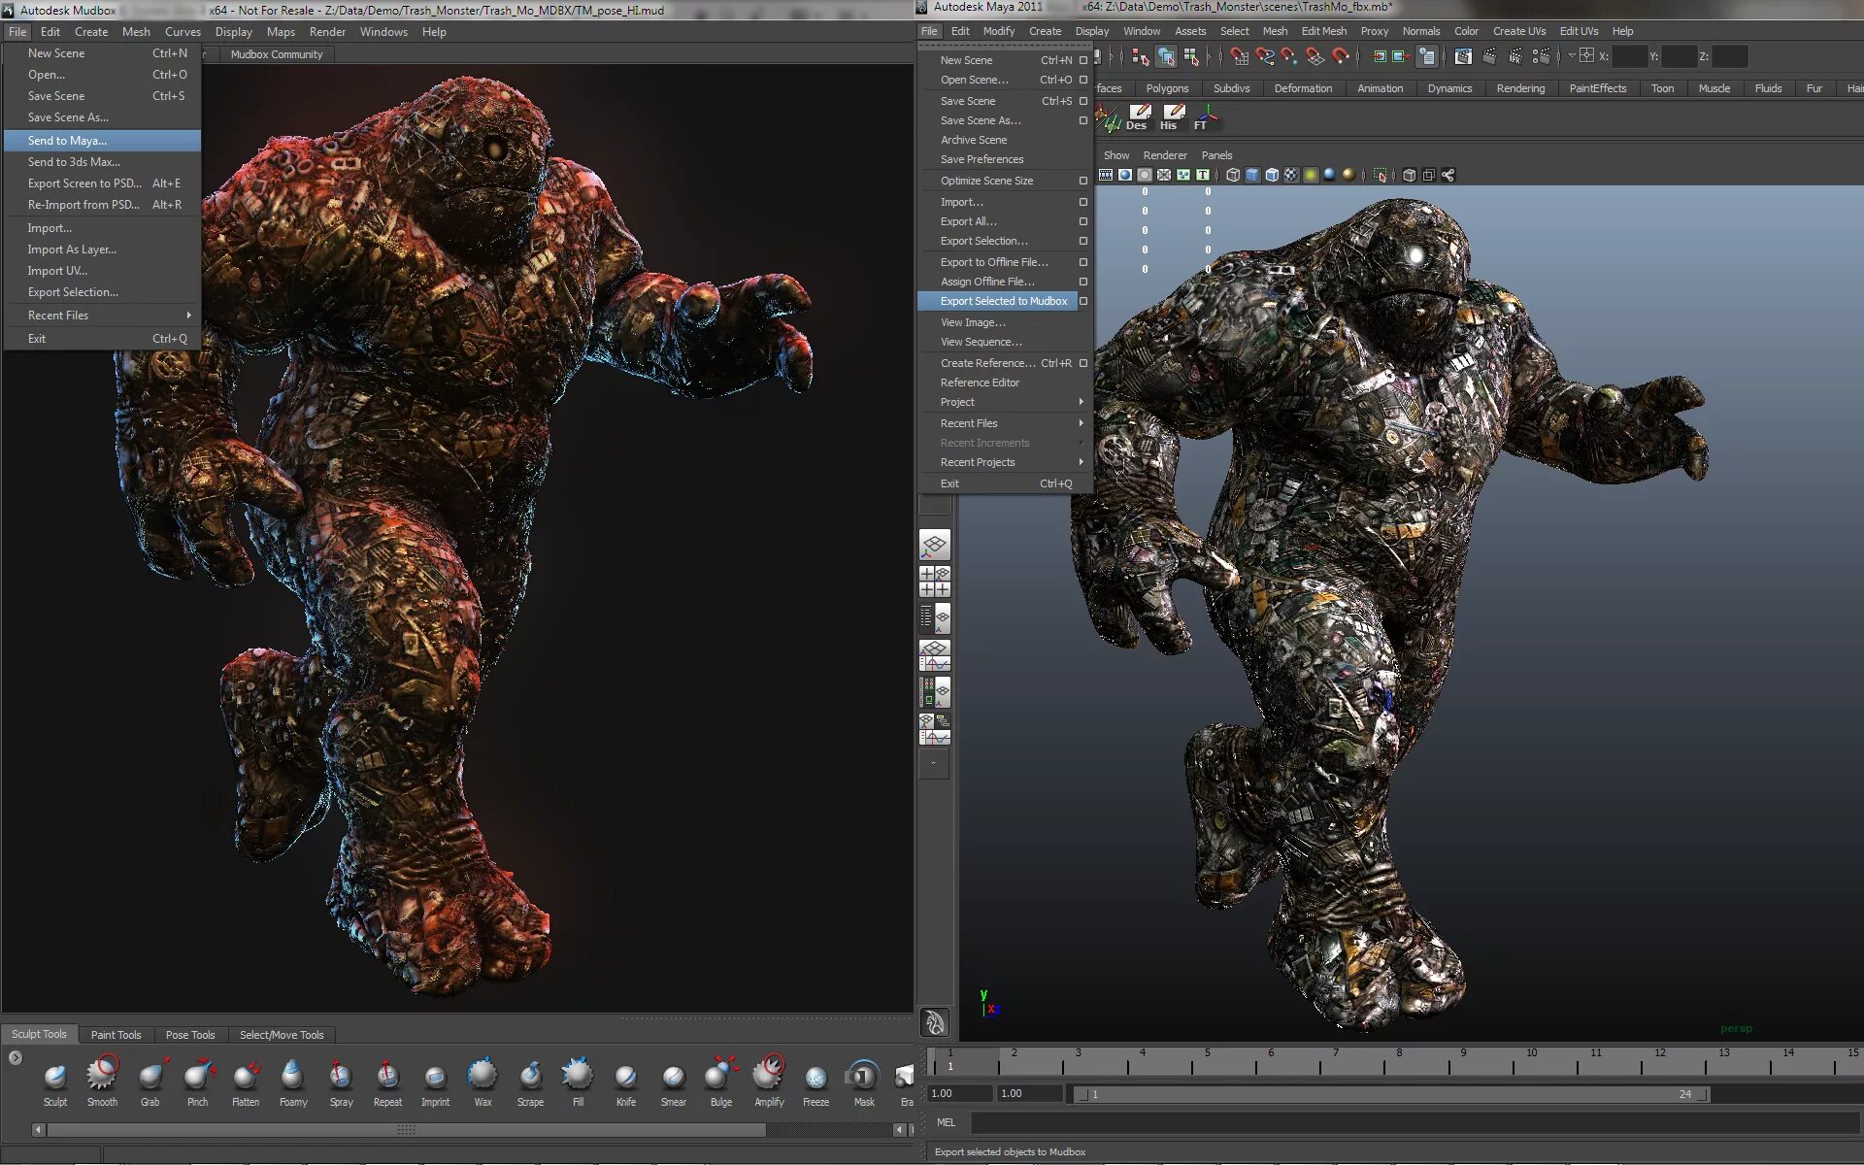This screenshot has height=1165, width=1864.
Task: Toggle checkbox next to Import option
Action: point(1083,200)
